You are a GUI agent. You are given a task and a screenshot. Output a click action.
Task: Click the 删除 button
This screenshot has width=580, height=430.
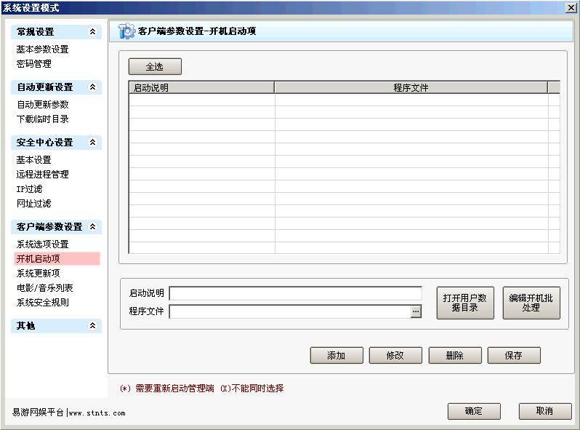[455, 356]
